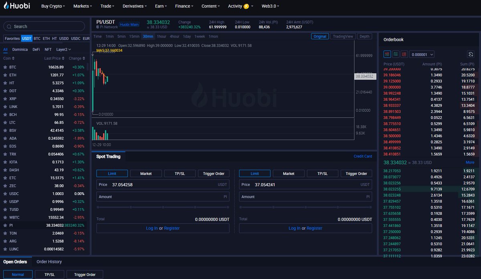Star TON as a favorite
Screen dimensions: 481x279
[5, 233]
